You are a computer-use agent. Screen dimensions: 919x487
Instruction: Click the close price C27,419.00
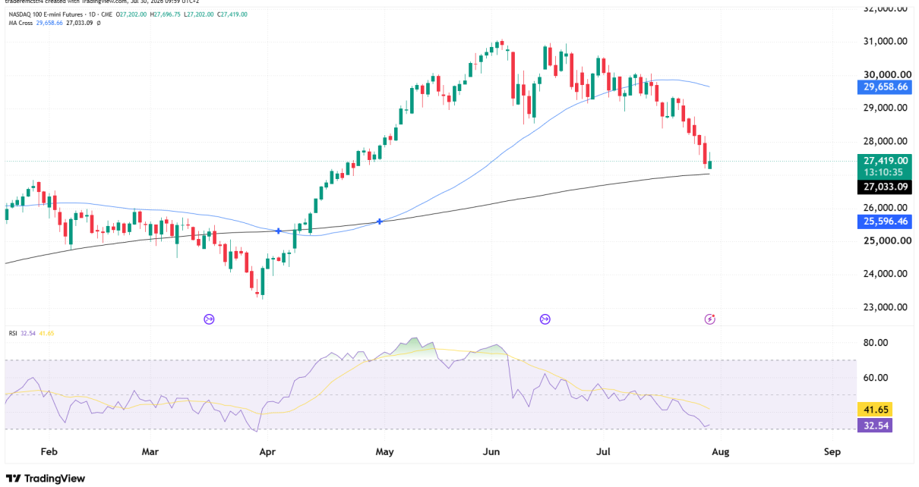tap(232, 14)
